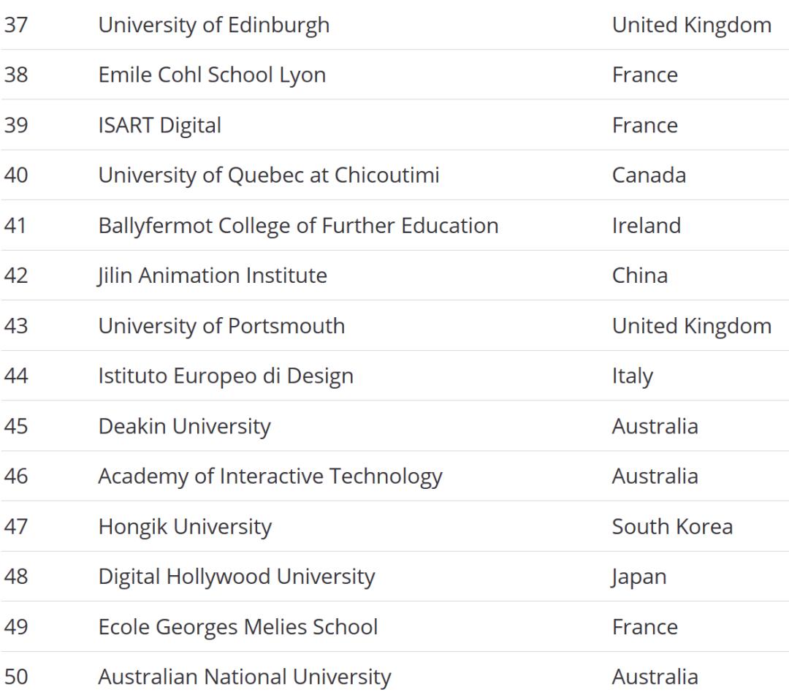Click Ballyfermot College of Further Education

click(x=298, y=225)
